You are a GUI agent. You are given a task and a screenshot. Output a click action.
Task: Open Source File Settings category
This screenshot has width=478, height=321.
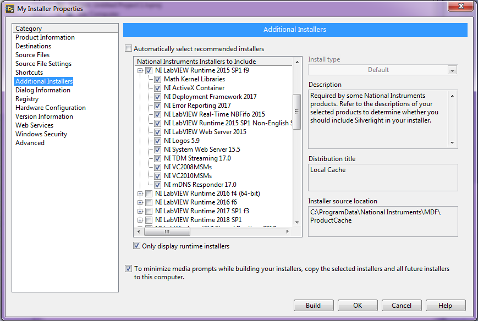point(43,64)
